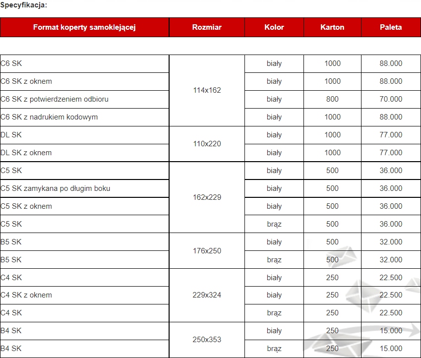Click the 'DL SK z oknem' row label

click(x=26, y=153)
